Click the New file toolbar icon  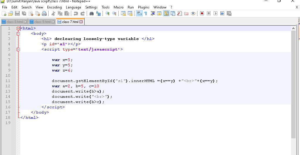pos(4,13)
